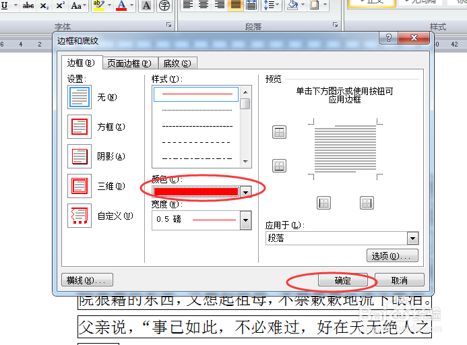Open ribbon borders dropdown arrow
This screenshot has height=345, width=467.
(325, 5)
